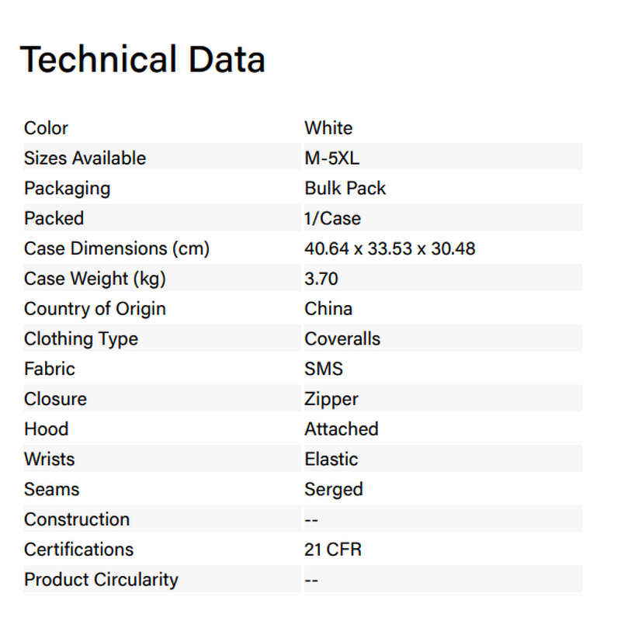Click the Technical Data heading
Screen dimensions: 621x621
pos(142,60)
